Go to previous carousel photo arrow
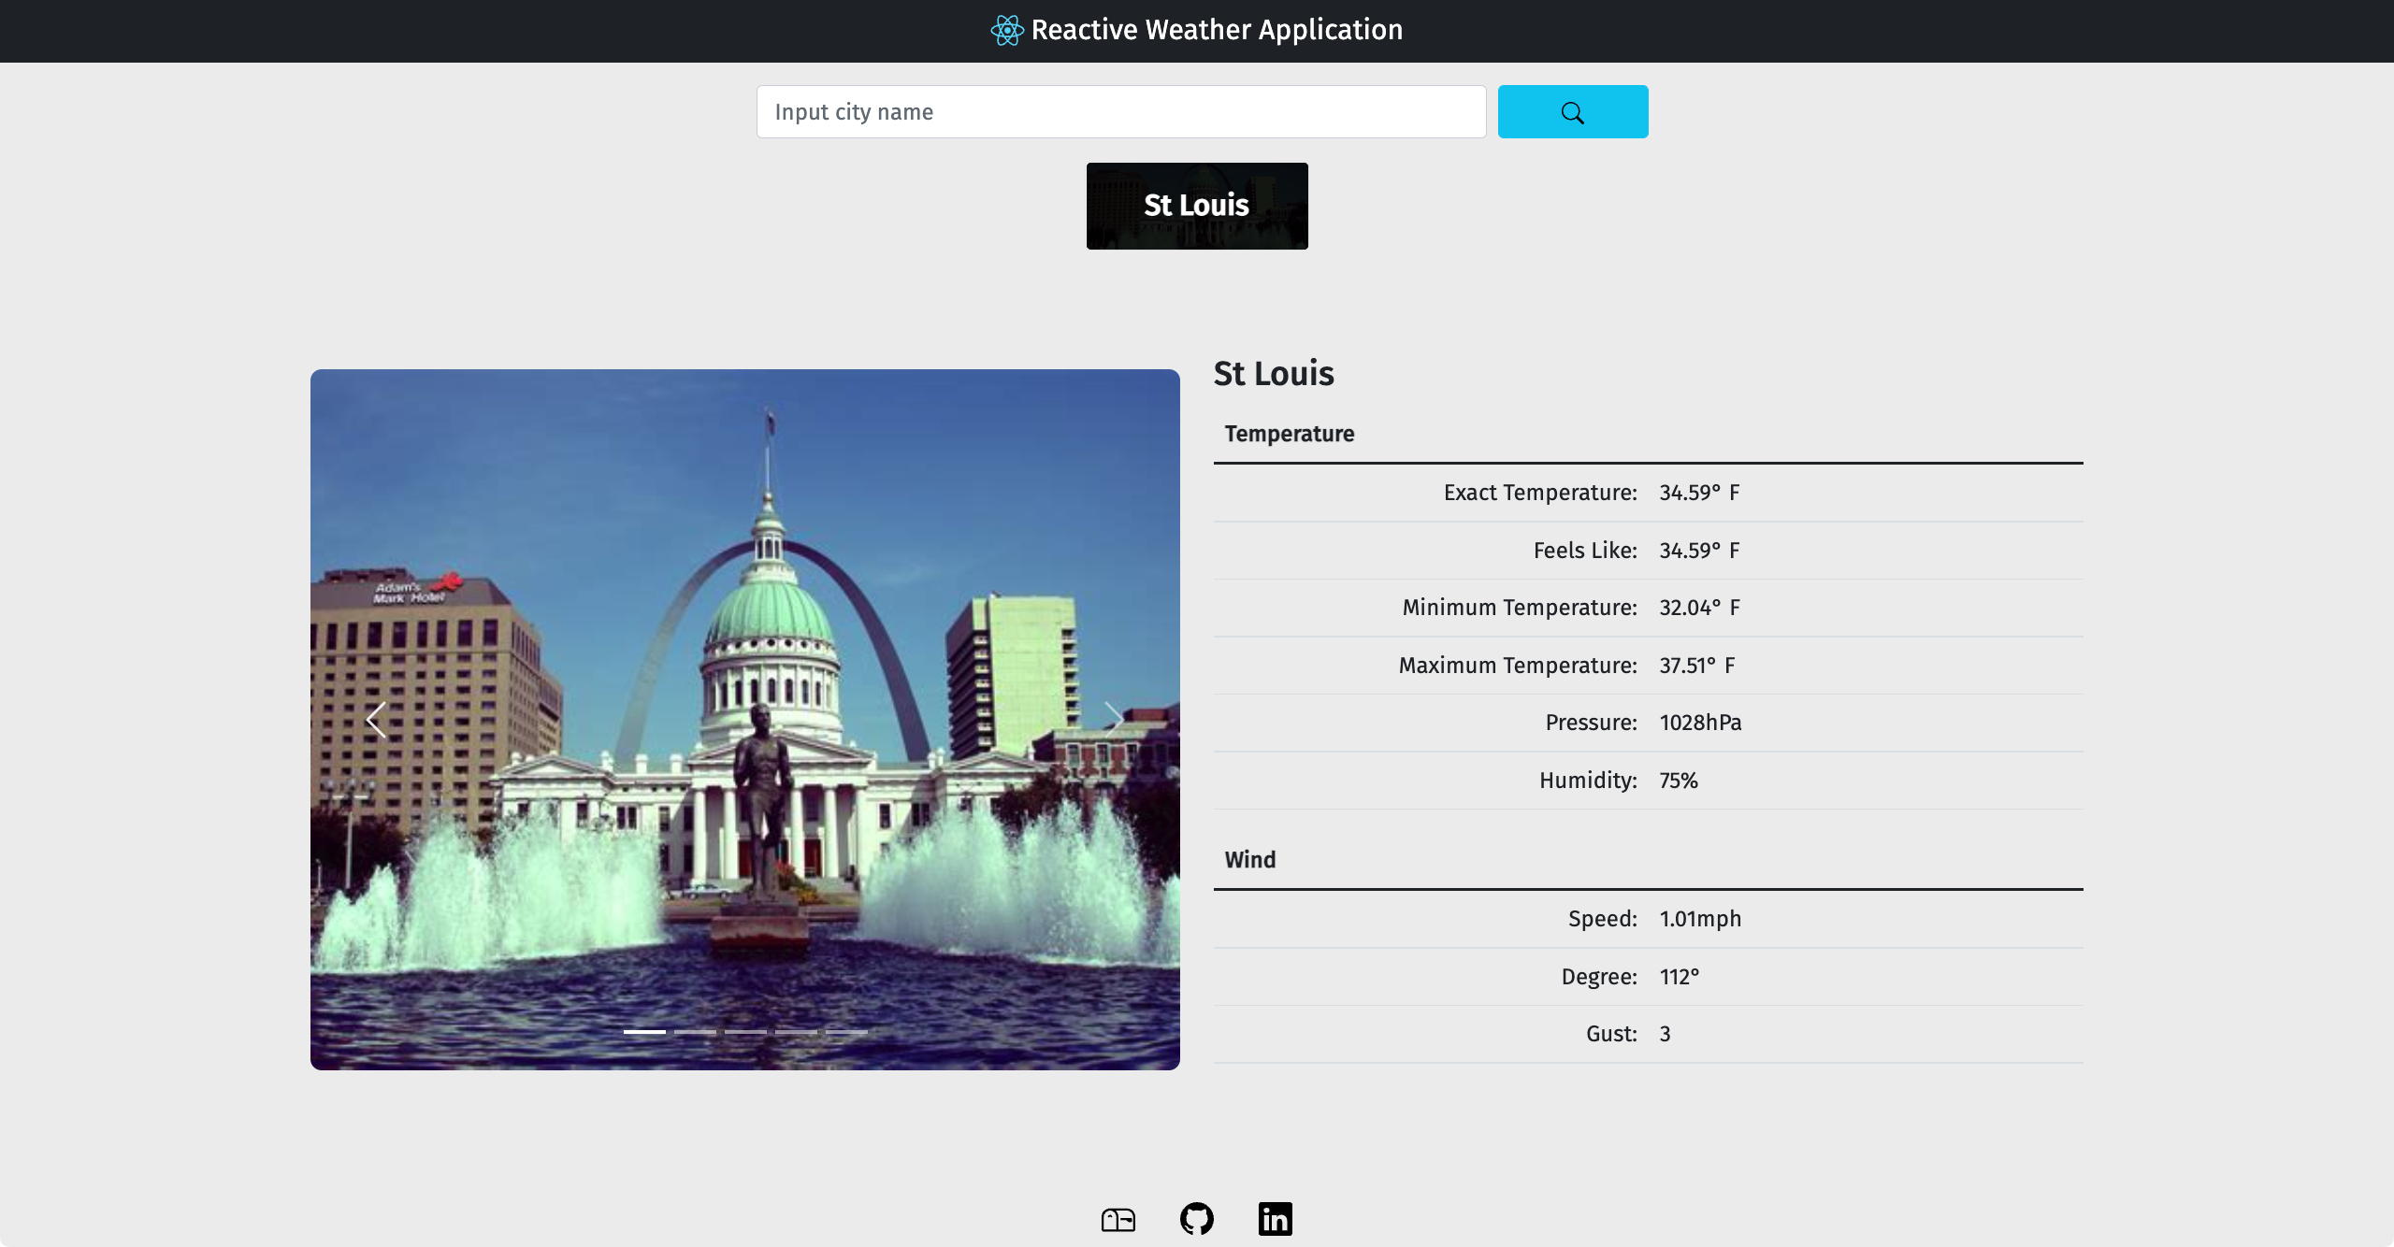2394x1247 pixels. click(x=376, y=720)
